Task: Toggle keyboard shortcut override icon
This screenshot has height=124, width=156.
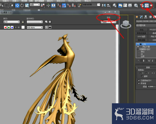Action: point(53,5)
